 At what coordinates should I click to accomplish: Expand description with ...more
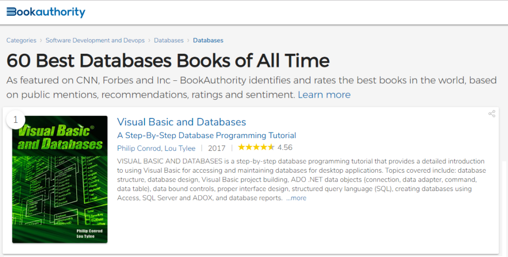click(296, 198)
